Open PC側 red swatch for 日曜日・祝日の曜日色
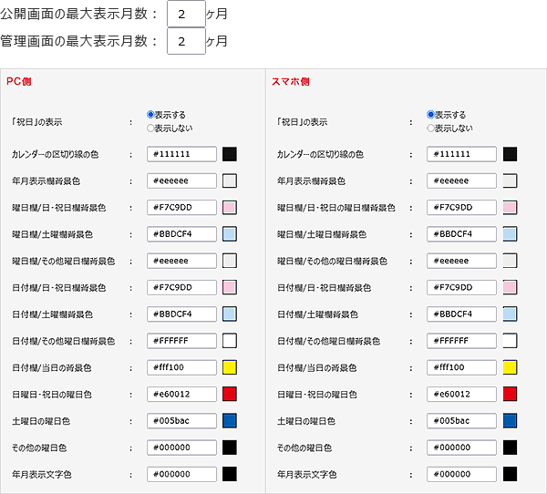Screen dimensions: 547x494 click(230, 395)
